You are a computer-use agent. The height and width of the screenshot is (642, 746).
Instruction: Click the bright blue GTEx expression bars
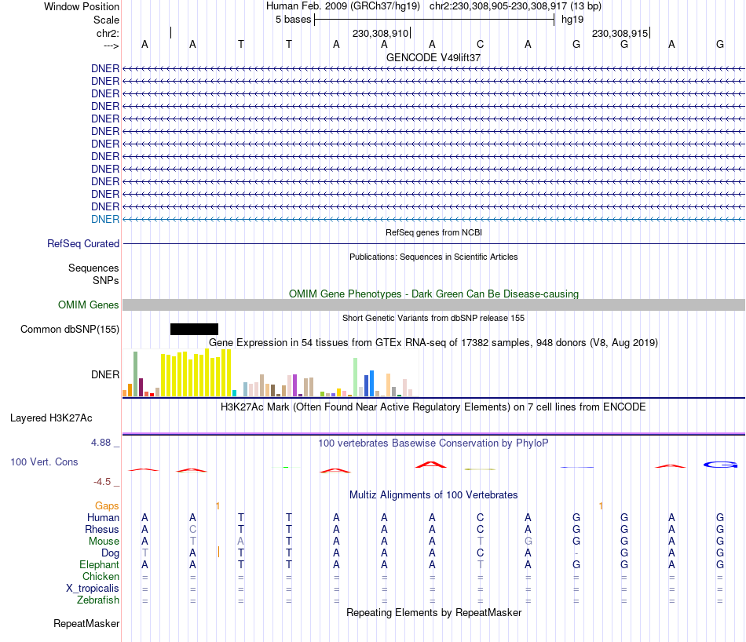[369, 383]
